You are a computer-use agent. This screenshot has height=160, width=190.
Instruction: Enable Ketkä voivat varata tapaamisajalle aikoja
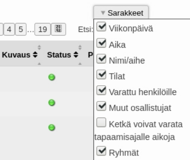101,122
